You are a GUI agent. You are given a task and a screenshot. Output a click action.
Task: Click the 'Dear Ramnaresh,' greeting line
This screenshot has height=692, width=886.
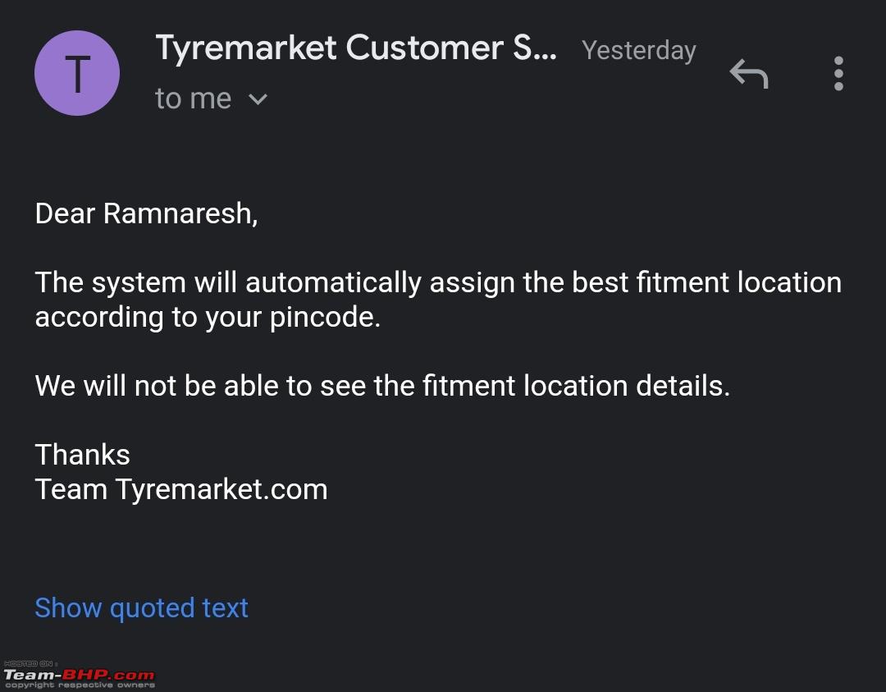pyautogui.click(x=146, y=213)
